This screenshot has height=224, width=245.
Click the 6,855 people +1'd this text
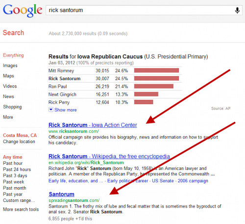(70, 219)
